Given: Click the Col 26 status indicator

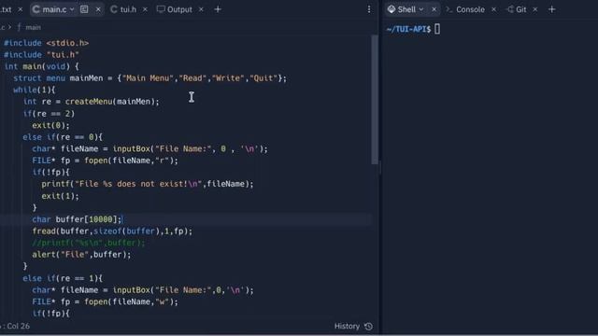Looking at the screenshot, I should pos(18,326).
